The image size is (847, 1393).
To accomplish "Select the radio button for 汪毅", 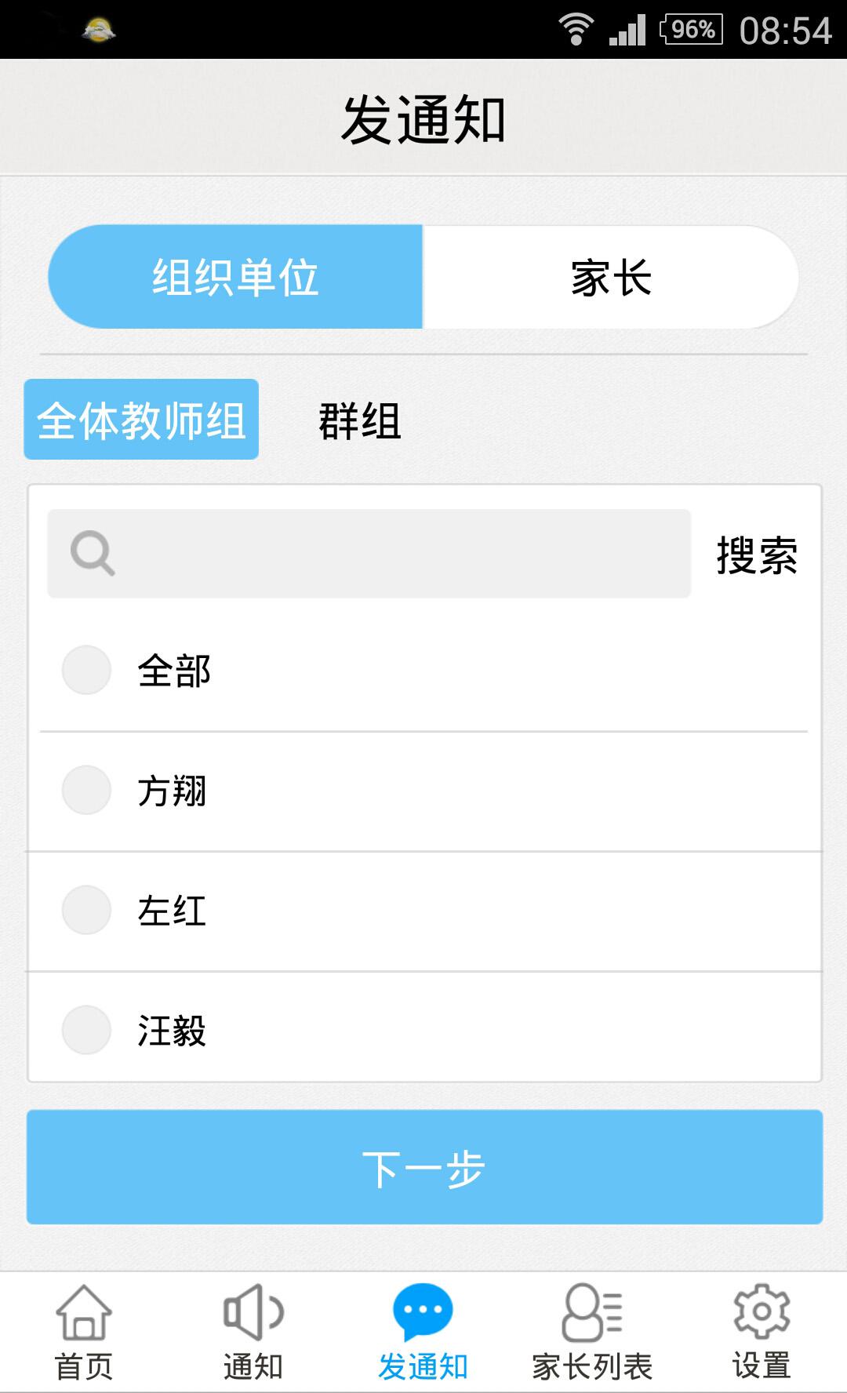I will [86, 1030].
